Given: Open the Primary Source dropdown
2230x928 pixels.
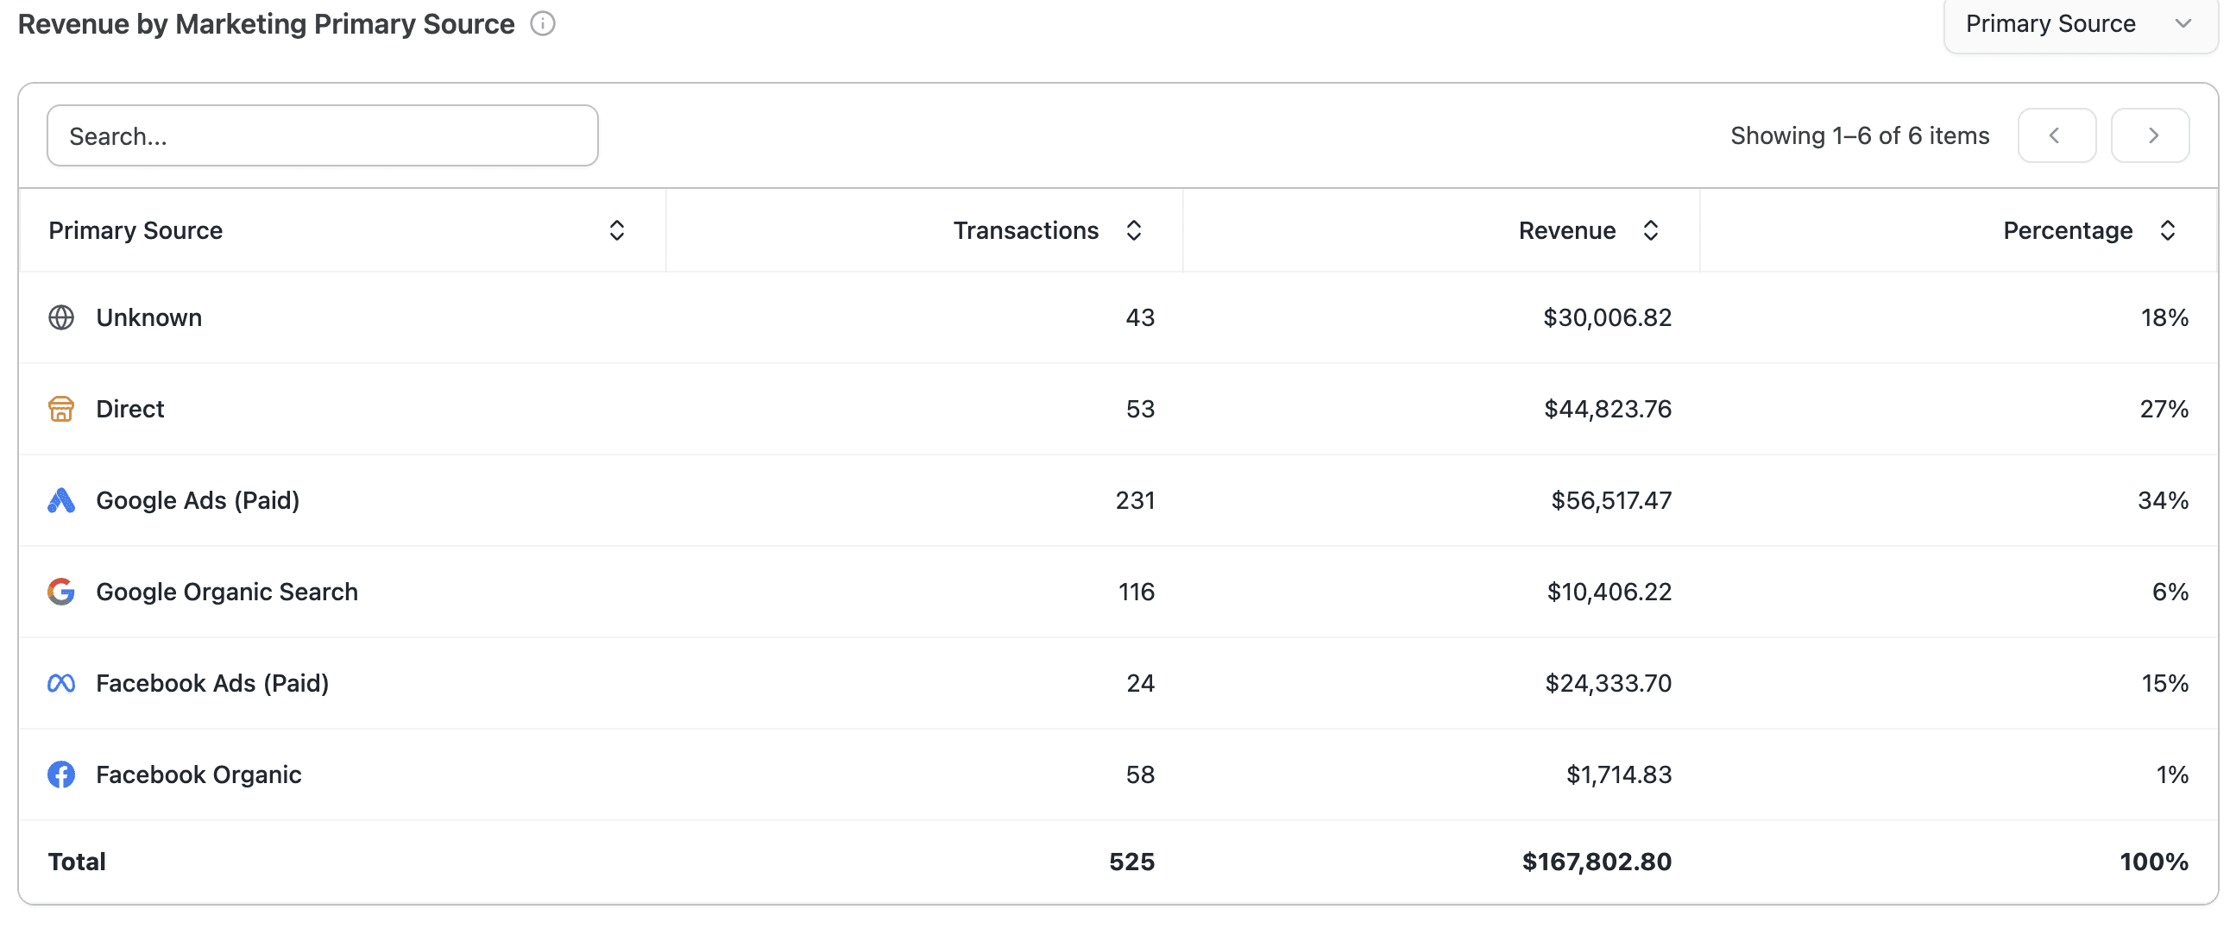Looking at the screenshot, I should [2079, 24].
